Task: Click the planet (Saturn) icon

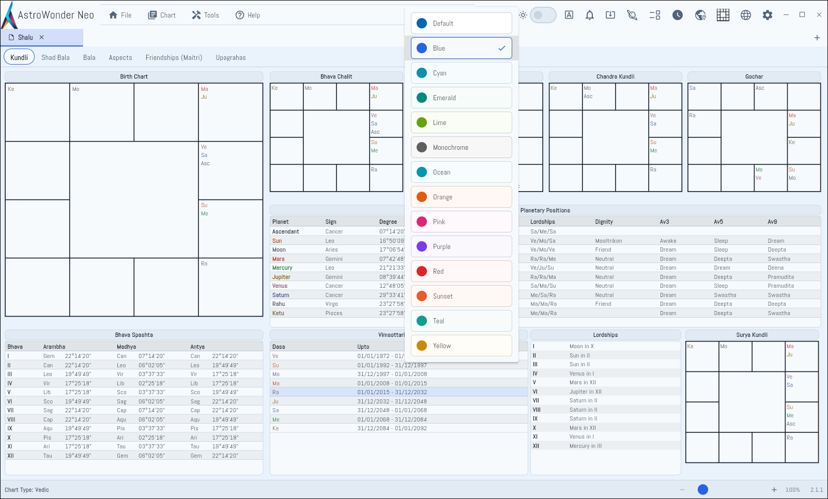Action: click(632, 15)
